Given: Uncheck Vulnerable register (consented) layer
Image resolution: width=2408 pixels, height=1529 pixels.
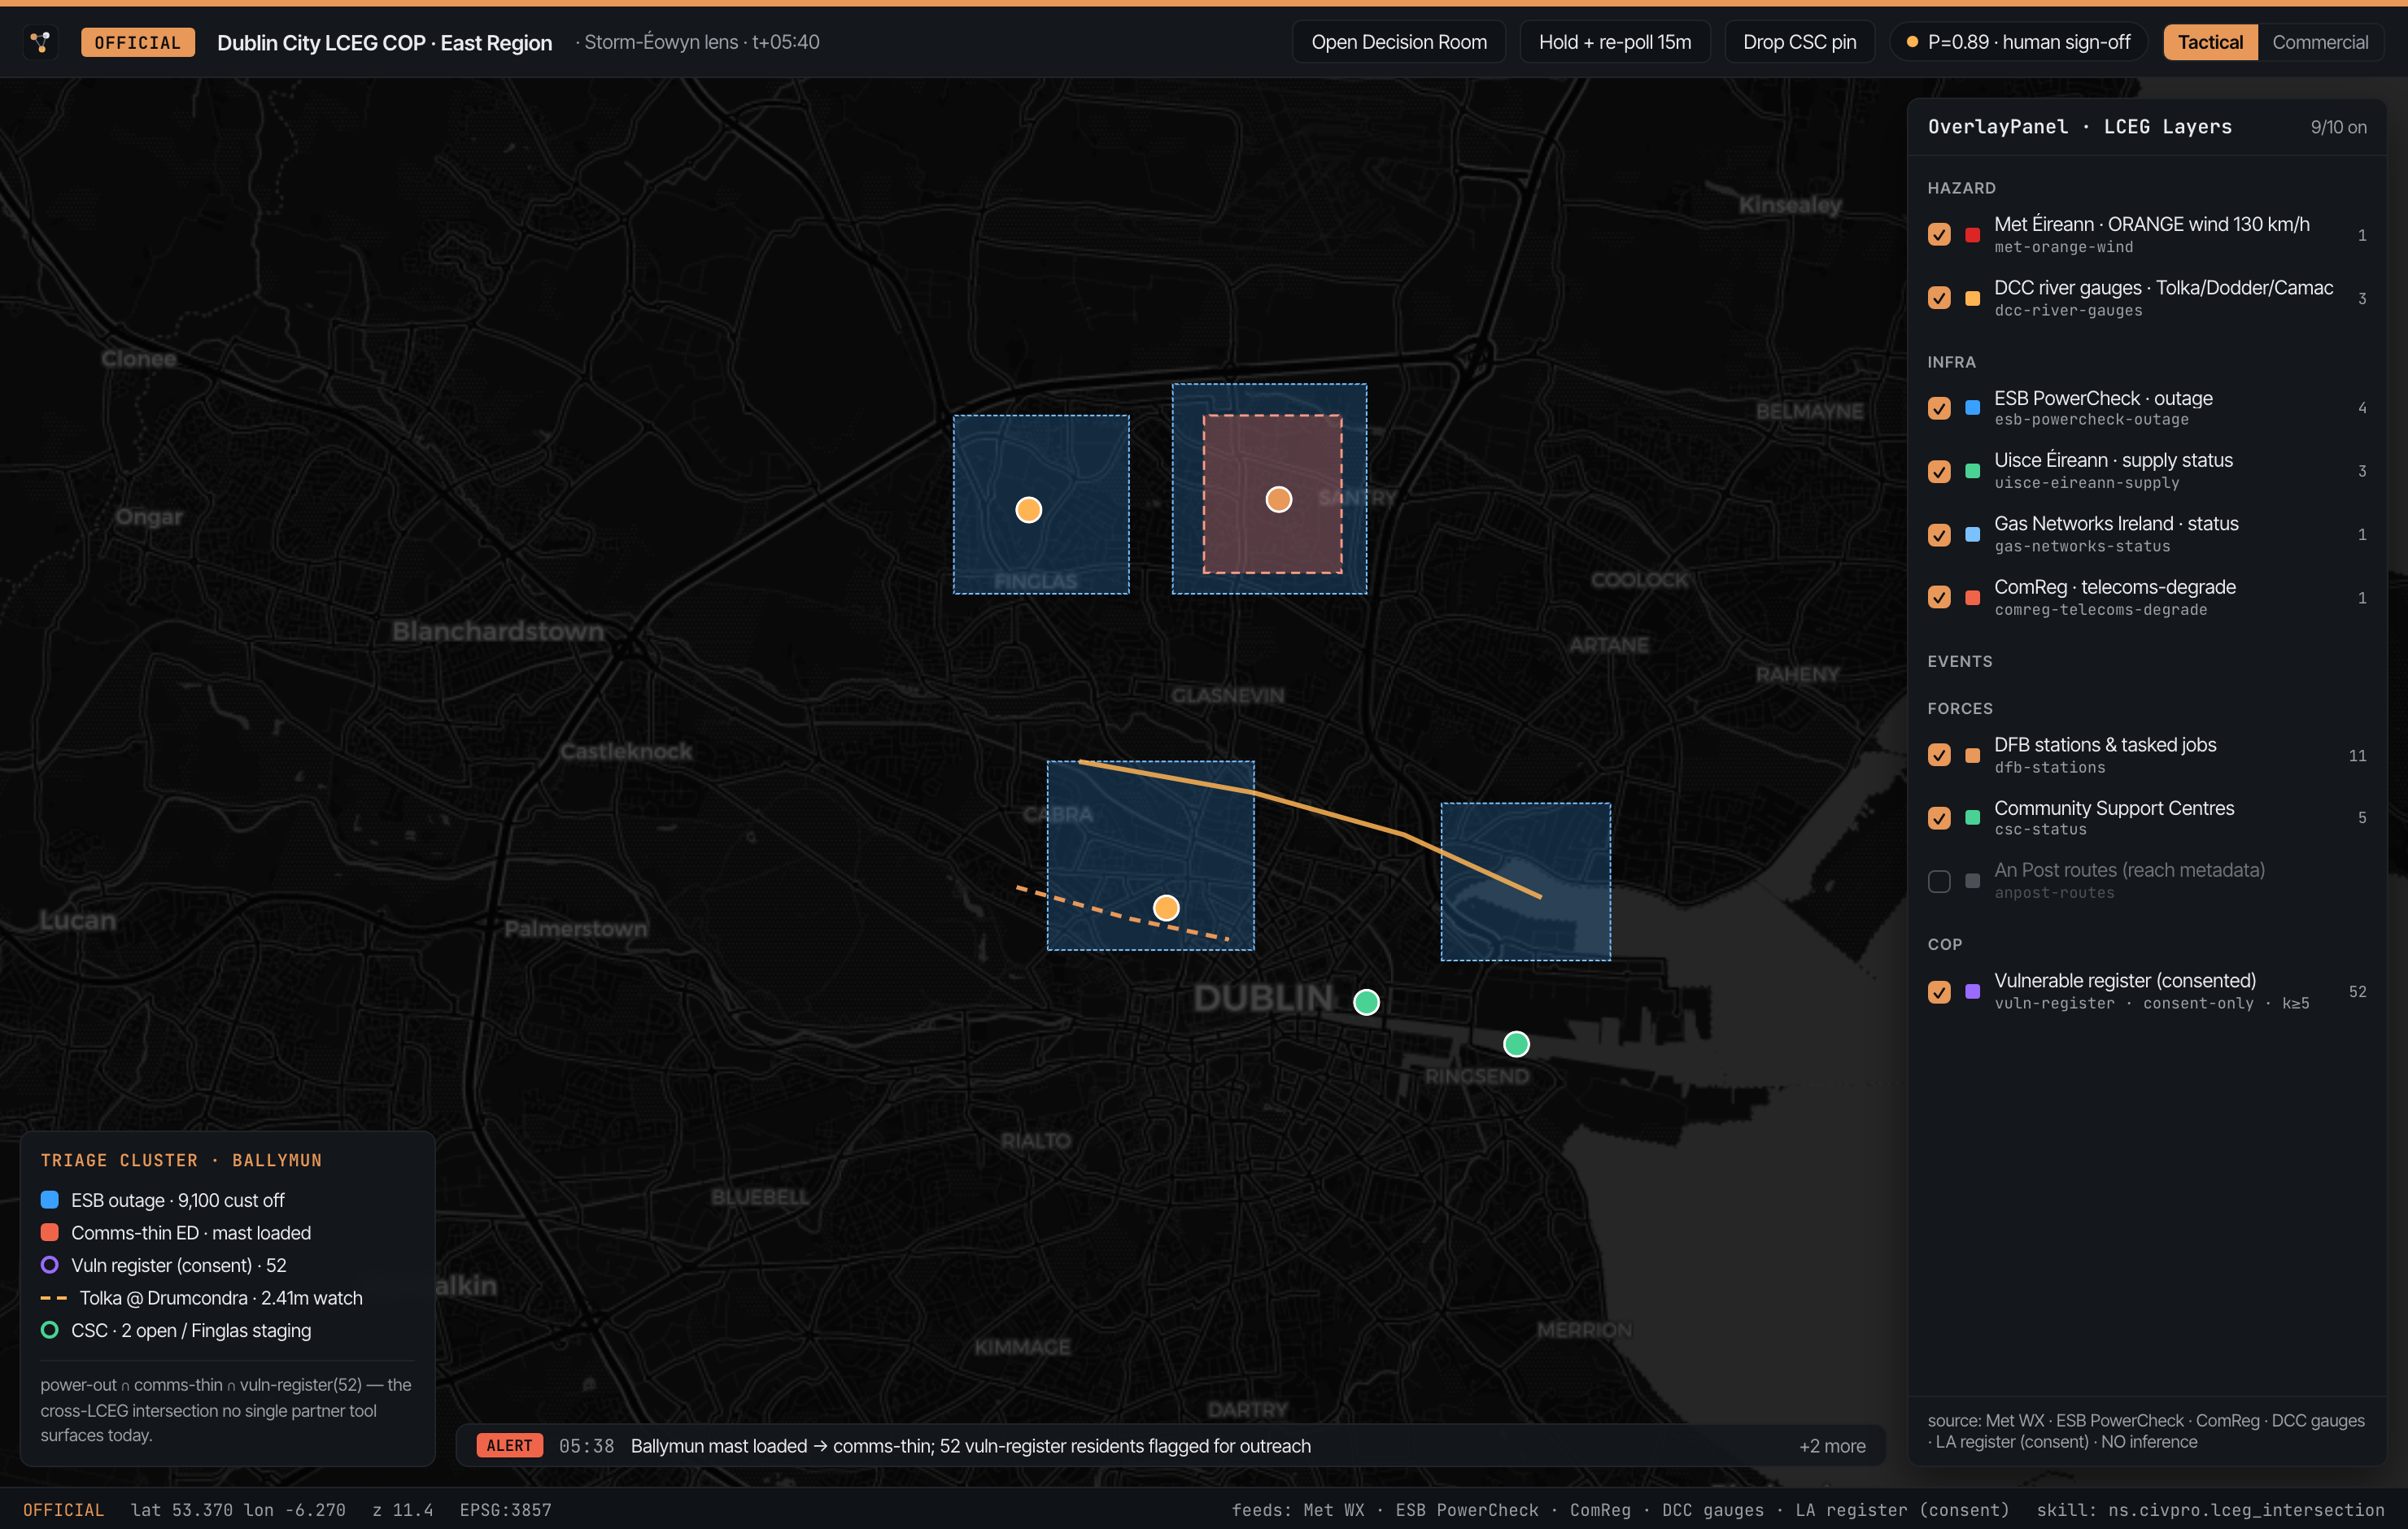Looking at the screenshot, I should 1939,992.
